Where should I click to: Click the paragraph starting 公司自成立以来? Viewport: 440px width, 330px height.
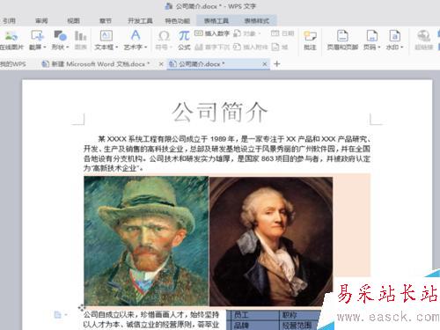tap(151, 319)
